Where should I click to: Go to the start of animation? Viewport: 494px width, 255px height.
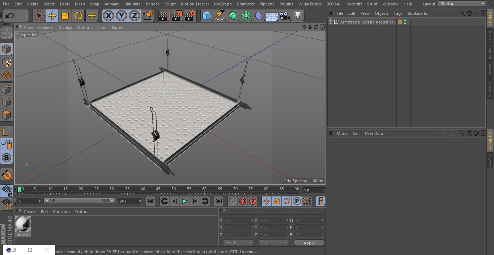tap(151, 201)
